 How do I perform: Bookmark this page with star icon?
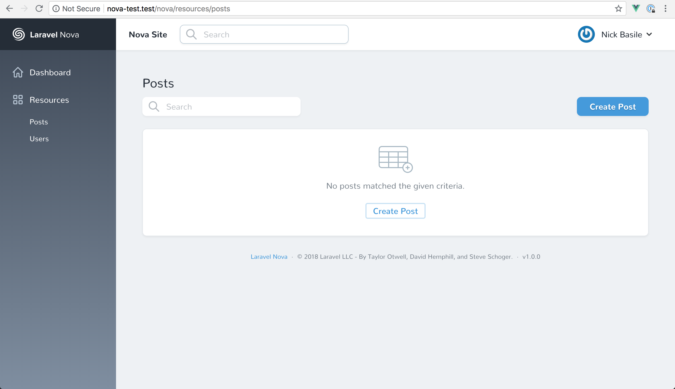point(618,8)
